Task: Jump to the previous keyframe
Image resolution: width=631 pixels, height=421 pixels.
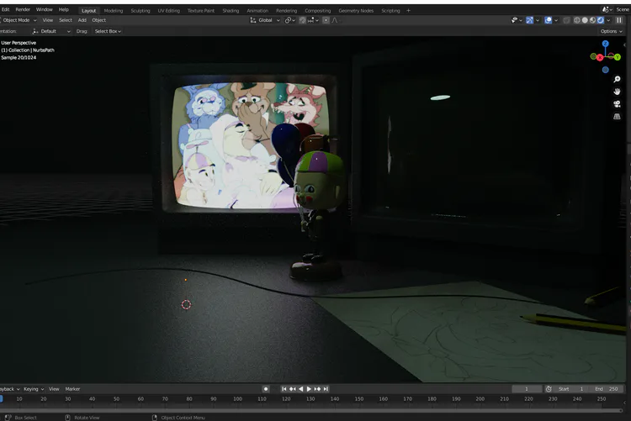Action: (293, 389)
